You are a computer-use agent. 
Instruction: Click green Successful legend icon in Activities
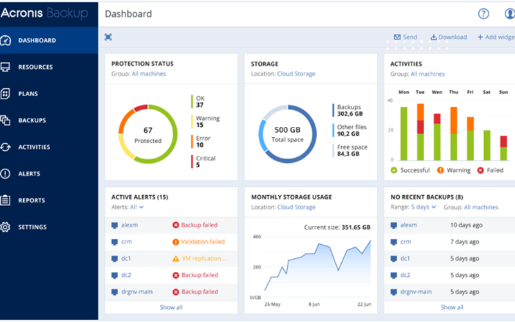click(394, 170)
